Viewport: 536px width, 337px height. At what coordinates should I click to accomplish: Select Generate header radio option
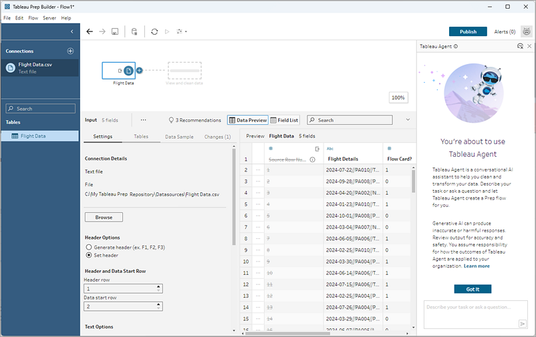pos(88,248)
